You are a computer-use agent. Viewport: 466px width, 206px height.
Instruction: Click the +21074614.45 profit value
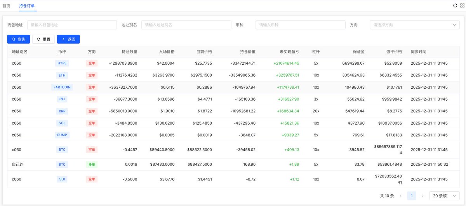[286, 63]
